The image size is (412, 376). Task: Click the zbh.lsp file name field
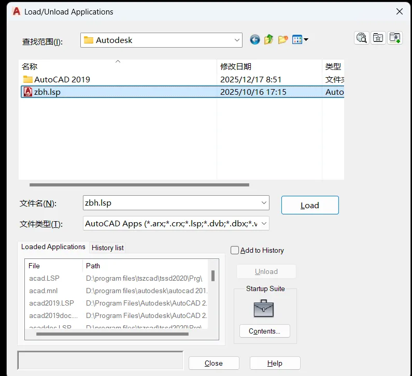coord(176,203)
